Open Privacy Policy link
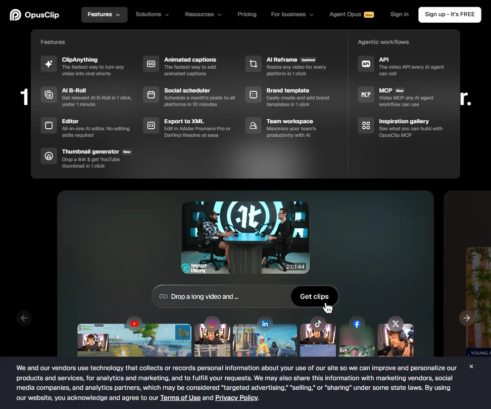This screenshot has width=491, height=409. pyautogui.click(x=236, y=398)
